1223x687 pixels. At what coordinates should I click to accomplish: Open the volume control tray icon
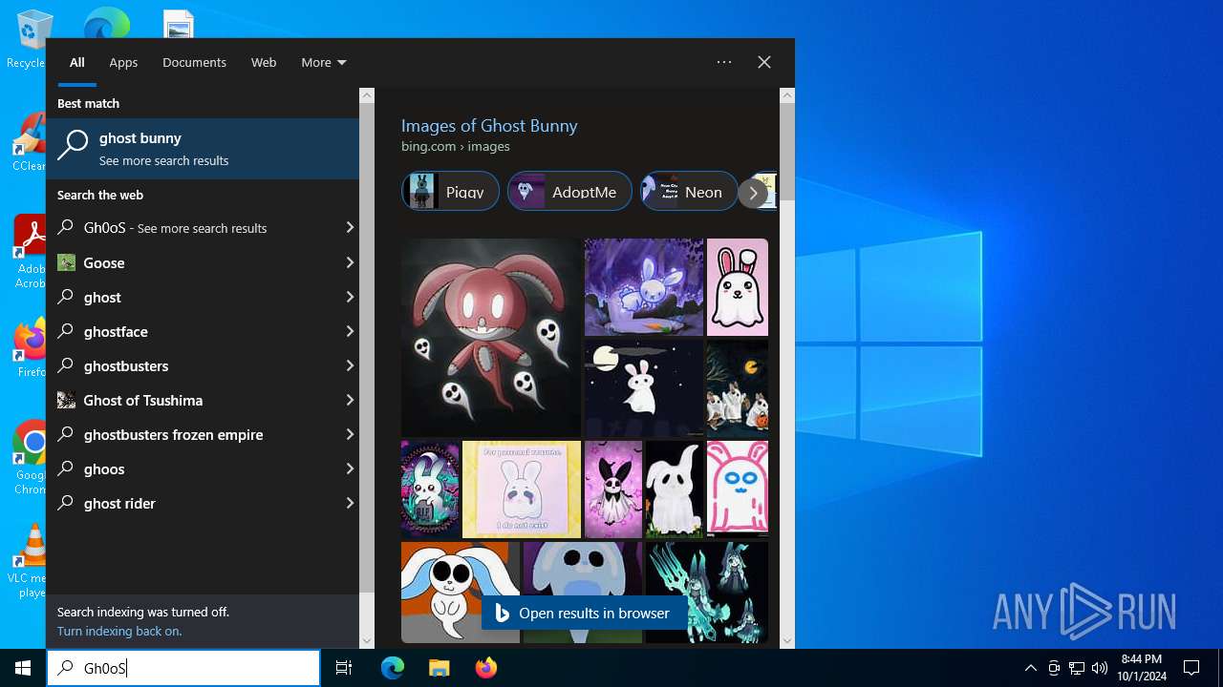pyautogui.click(x=1100, y=668)
